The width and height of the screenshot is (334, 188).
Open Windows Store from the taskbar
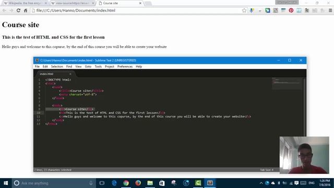coord(162,183)
